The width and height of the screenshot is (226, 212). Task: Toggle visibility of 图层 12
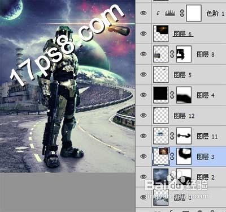pos(144,115)
